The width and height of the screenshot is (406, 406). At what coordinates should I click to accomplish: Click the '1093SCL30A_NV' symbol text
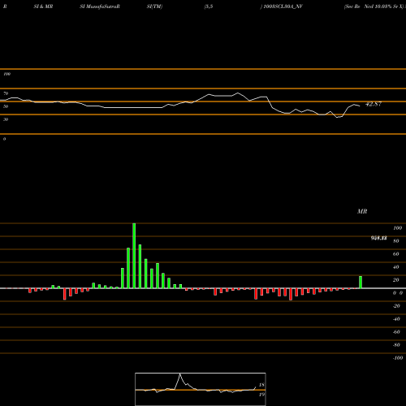tap(283, 6)
